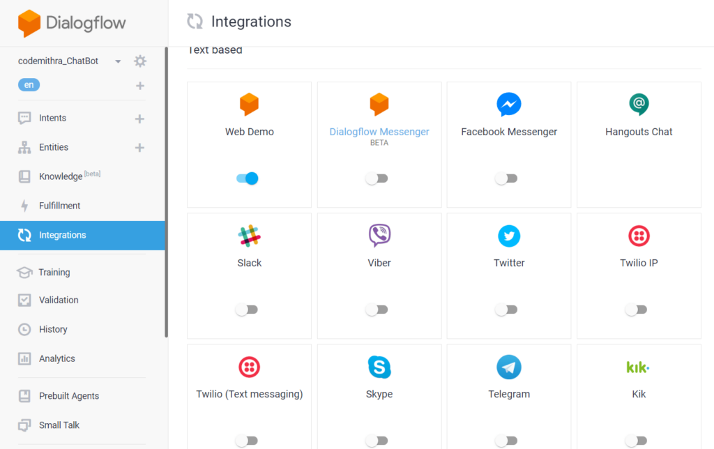
Task: Click the Kik logo icon
Action: (x=638, y=367)
